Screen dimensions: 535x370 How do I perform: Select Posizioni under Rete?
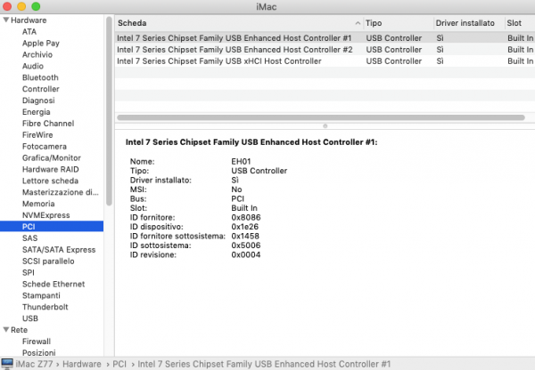click(x=38, y=352)
